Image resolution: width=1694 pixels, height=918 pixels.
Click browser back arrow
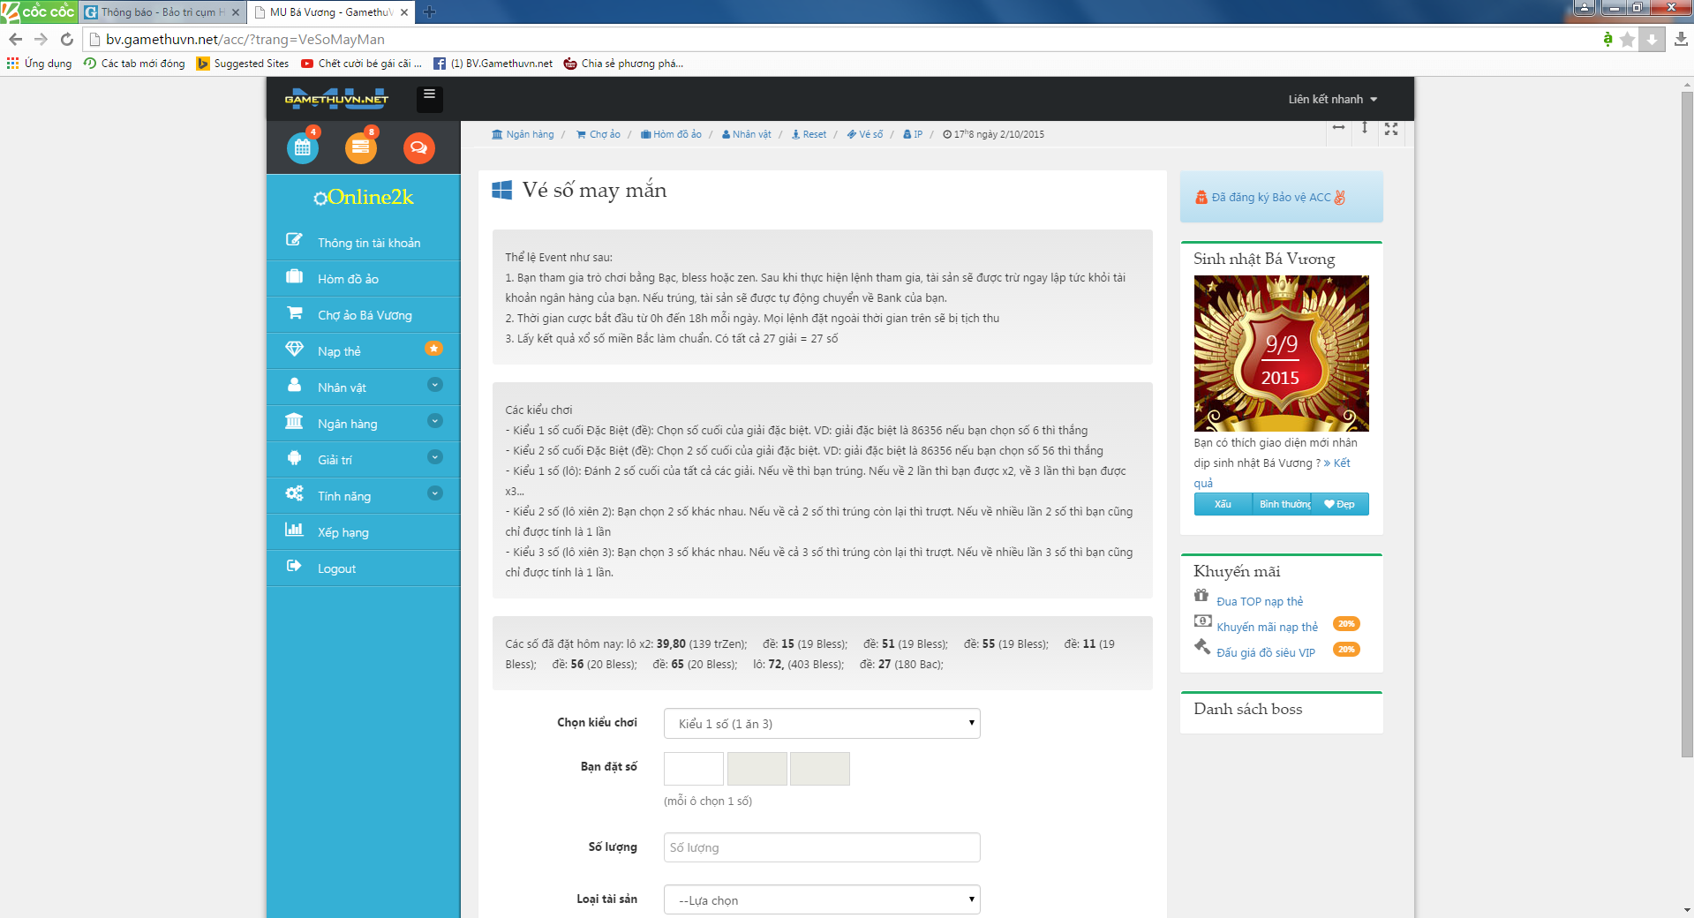(15, 39)
